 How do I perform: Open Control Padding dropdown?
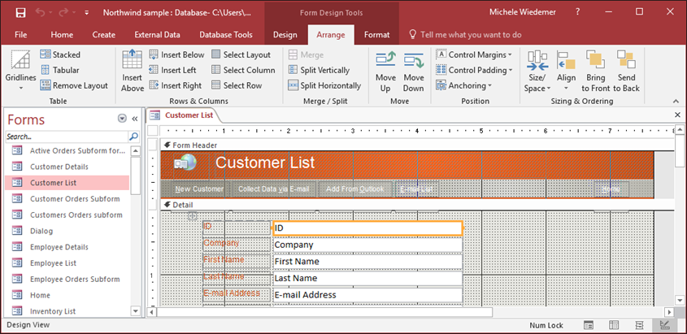coord(475,70)
